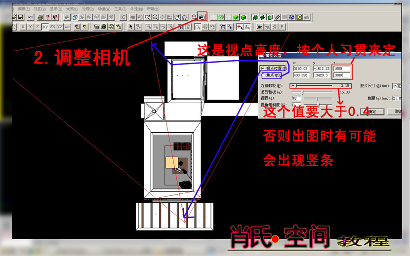This screenshot has height=256, width=410.
Task: Click the query select question-arrow icon
Action: [x=138, y=27]
